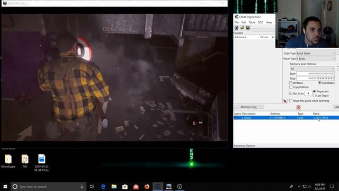Screen dimensions: 339x191
Task: Open the Memory Scan Options All dropdown
Action: pos(312,68)
